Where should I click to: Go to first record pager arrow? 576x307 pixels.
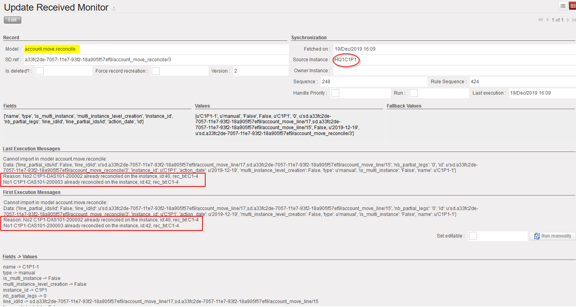pos(541,20)
